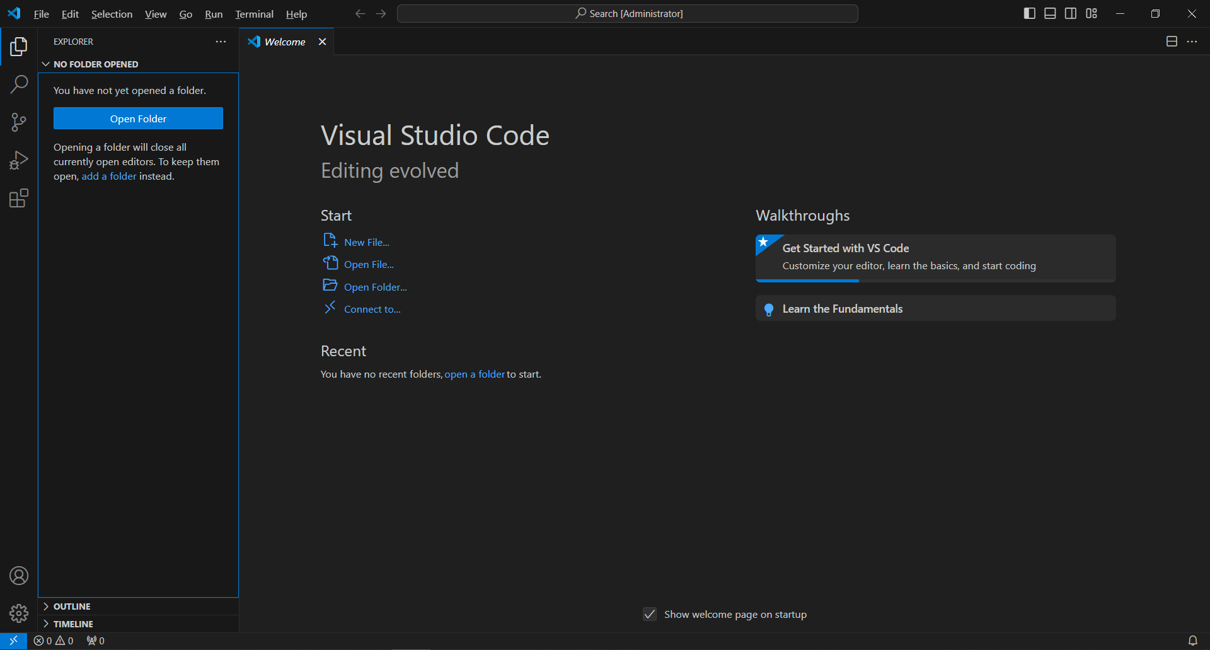Click the Open File icon under Start

pyautogui.click(x=330, y=263)
